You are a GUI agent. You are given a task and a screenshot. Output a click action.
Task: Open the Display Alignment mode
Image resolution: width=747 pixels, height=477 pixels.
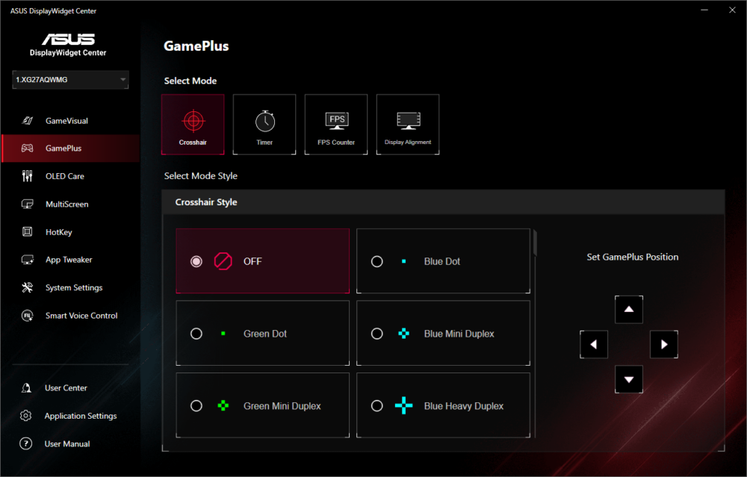point(408,124)
